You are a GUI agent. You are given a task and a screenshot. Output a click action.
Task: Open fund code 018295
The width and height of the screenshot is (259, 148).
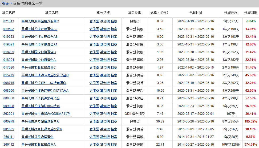pyautogui.click(x=9, y=52)
